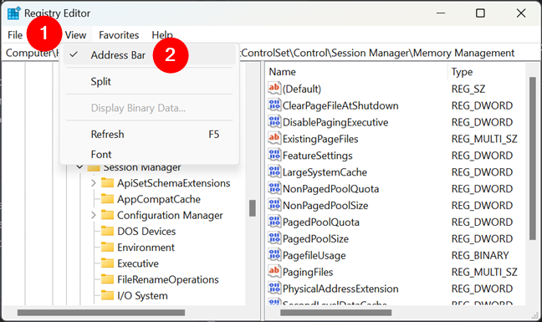This screenshot has width=542, height=322.
Task: Collapse the Session Manager key
Action: coord(79,167)
